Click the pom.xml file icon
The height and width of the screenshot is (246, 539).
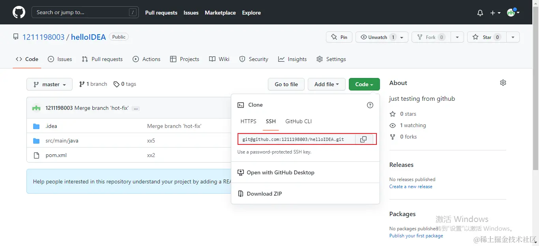pyautogui.click(x=36, y=155)
